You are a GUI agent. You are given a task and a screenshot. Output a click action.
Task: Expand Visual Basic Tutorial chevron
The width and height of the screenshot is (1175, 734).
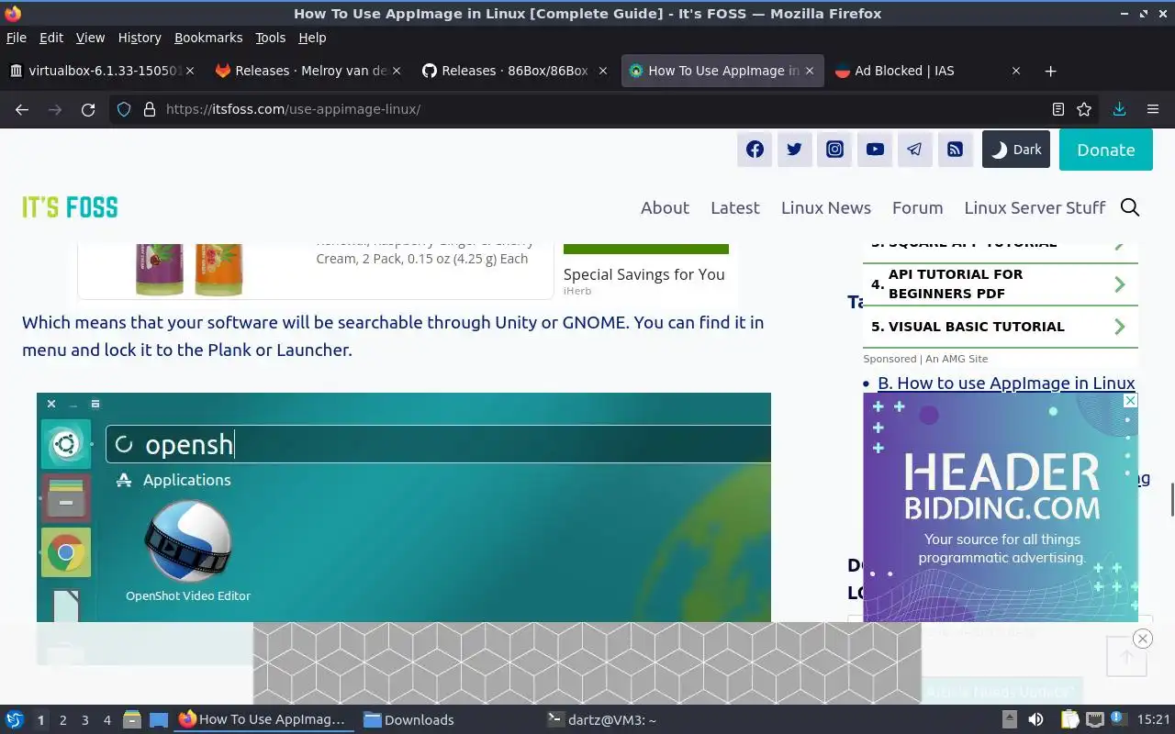1120,327
